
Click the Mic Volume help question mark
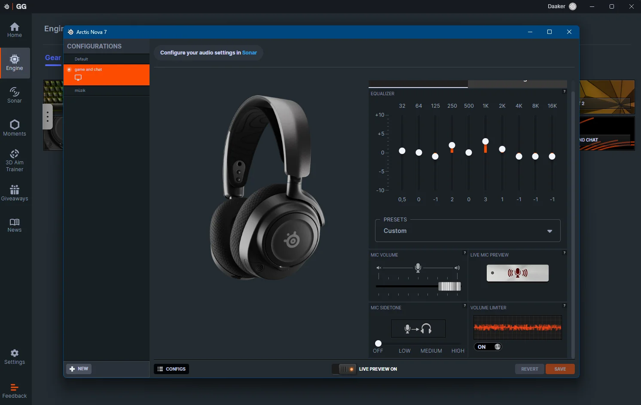[x=465, y=253]
